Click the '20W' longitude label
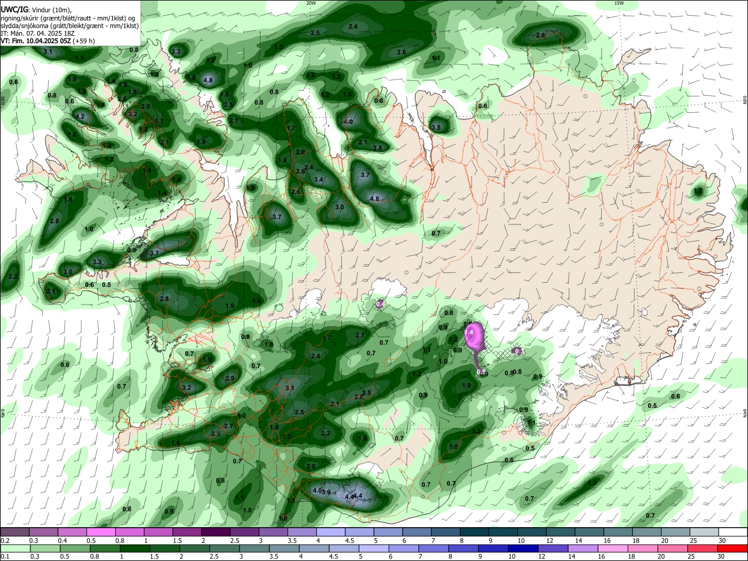 [311, 3]
